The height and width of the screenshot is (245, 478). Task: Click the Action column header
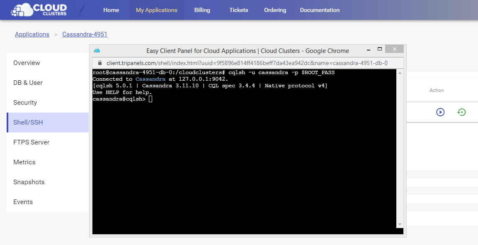point(437,90)
